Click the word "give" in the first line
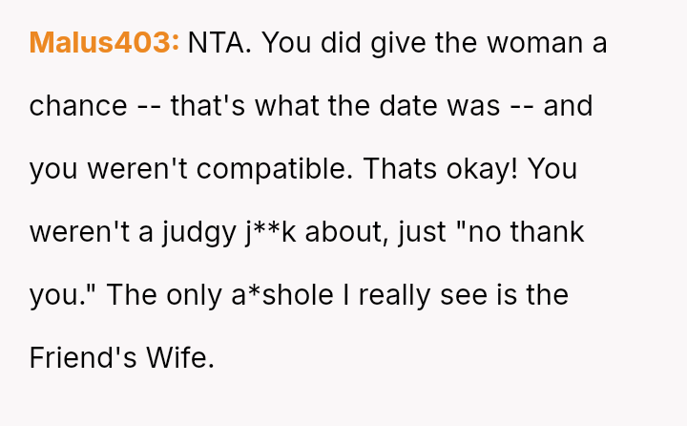 coord(398,43)
